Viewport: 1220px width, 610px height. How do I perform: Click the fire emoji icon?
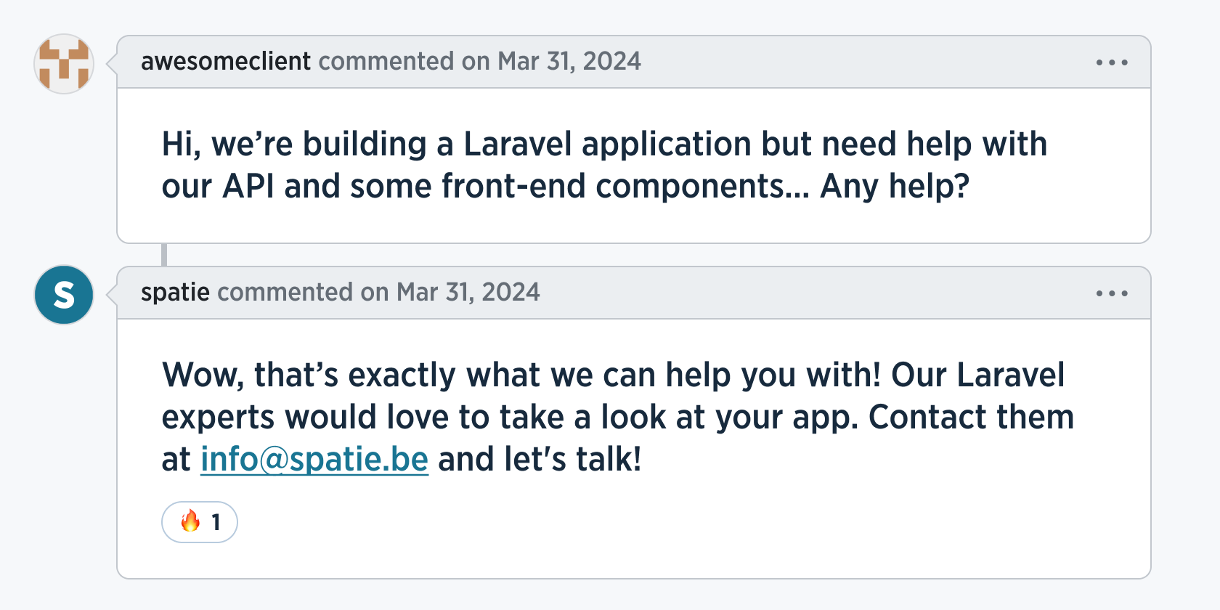[190, 521]
